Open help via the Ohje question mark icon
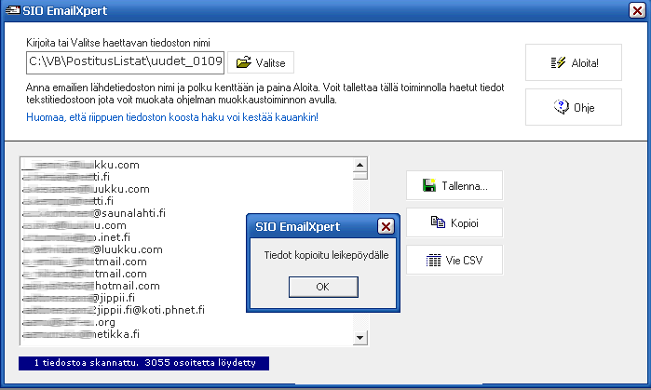Image resolution: width=651 pixels, height=390 pixels. click(x=561, y=107)
